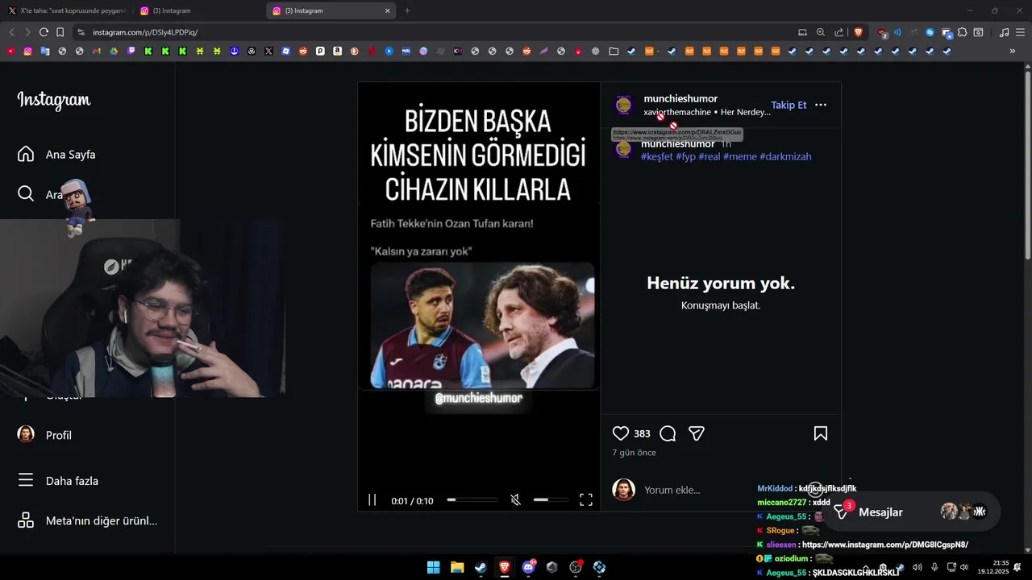Like the post with the heart icon
1032x580 pixels.
[x=620, y=433]
